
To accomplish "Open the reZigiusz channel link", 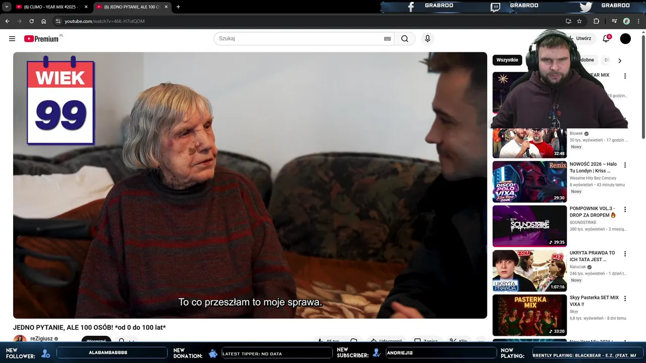I will [41, 339].
